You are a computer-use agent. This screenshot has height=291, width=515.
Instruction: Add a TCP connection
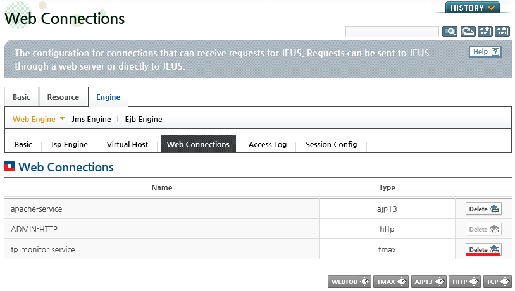(x=497, y=282)
